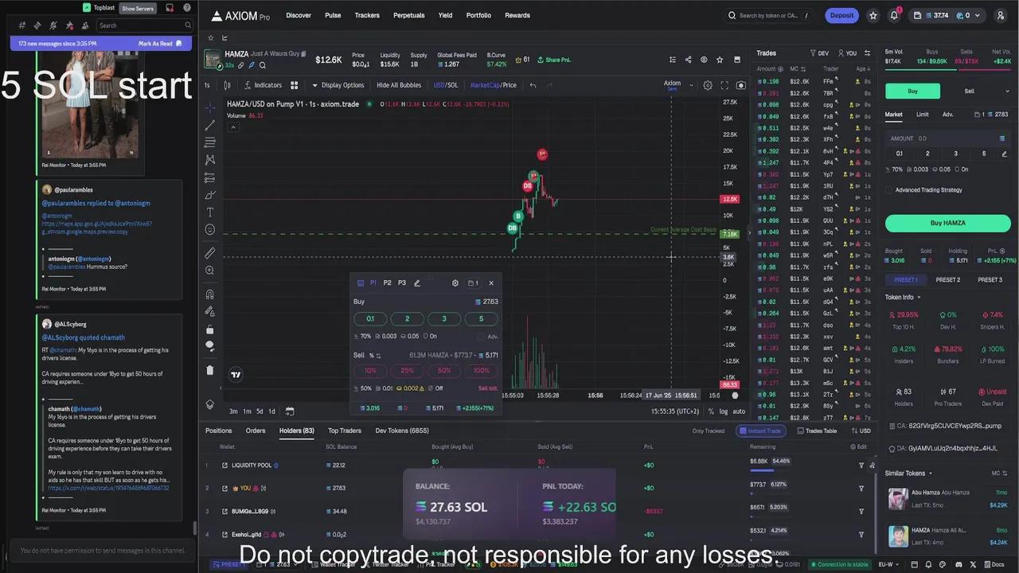This screenshot has width=1019, height=573.
Task: Go to Trackers page
Action: coord(367,15)
